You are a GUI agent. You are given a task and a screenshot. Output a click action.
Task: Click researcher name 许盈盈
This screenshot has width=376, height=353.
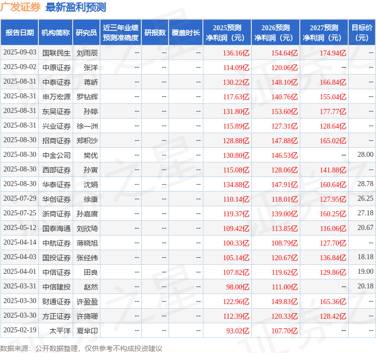tap(87, 302)
